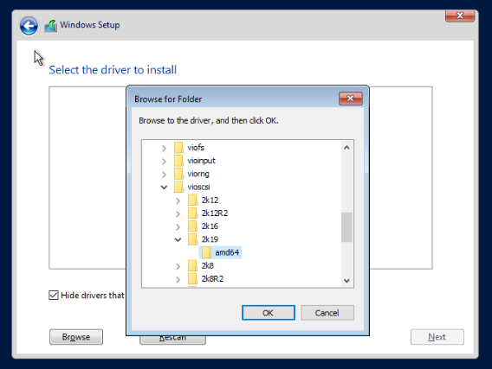Select the viorng folder icon
Screen dimensions: 492x369
coord(178,174)
